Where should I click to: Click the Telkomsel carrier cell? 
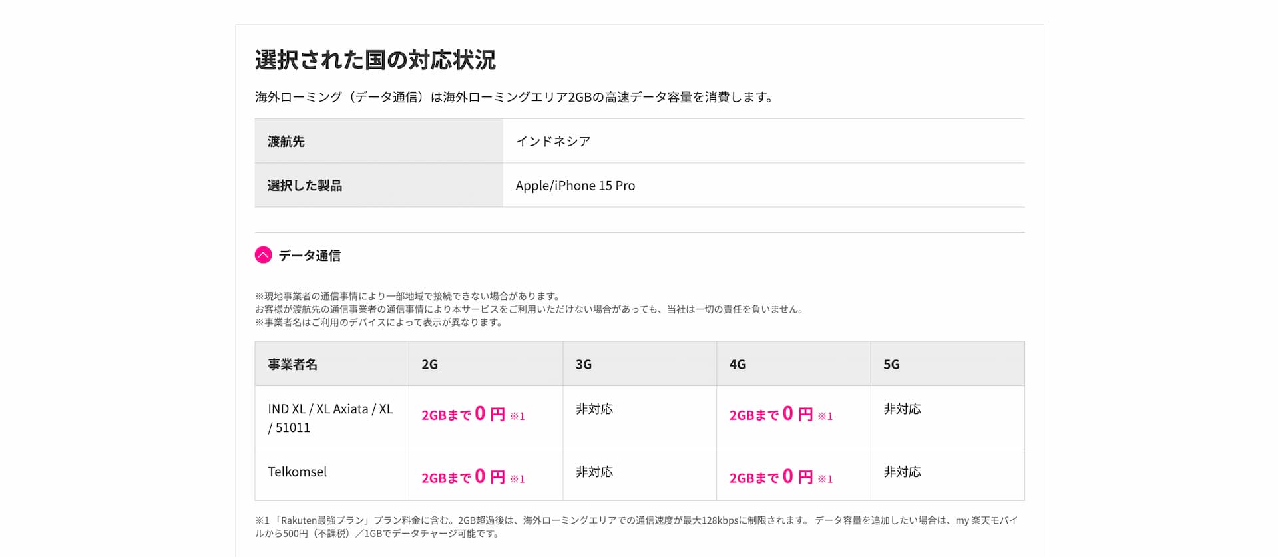click(x=331, y=474)
